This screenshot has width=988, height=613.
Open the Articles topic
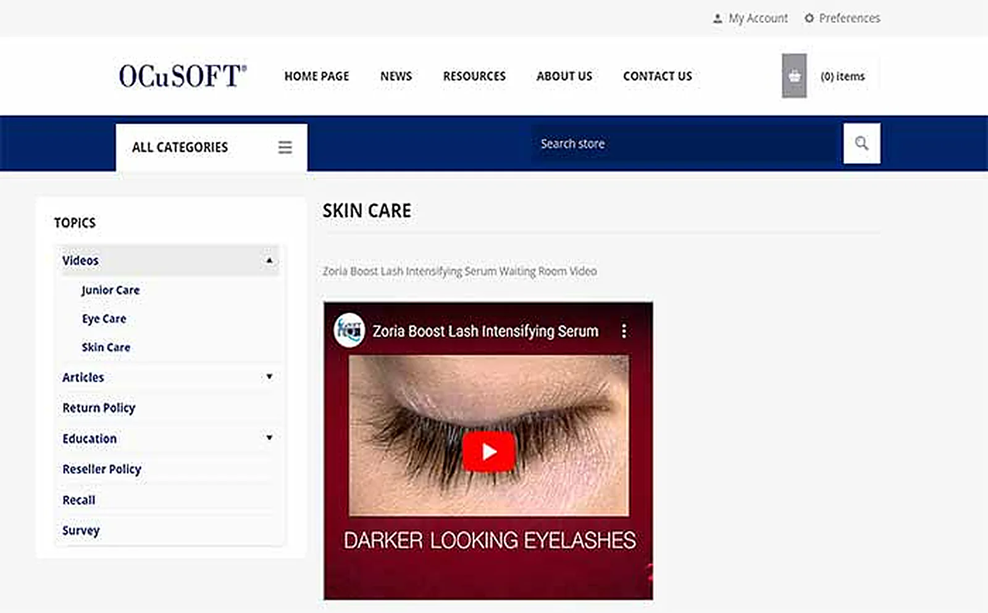tap(83, 377)
